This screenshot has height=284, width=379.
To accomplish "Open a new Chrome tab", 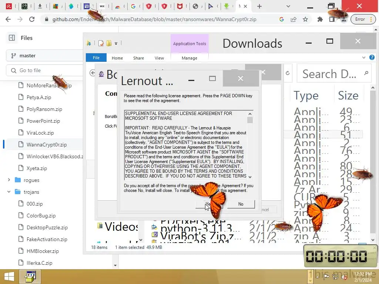I will click(x=259, y=6).
